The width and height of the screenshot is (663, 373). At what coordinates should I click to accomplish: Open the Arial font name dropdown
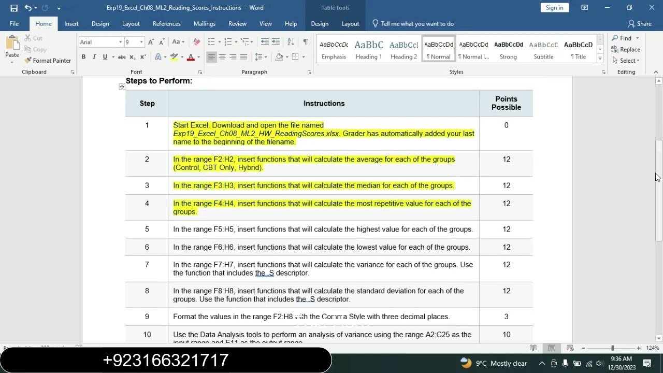click(120, 42)
